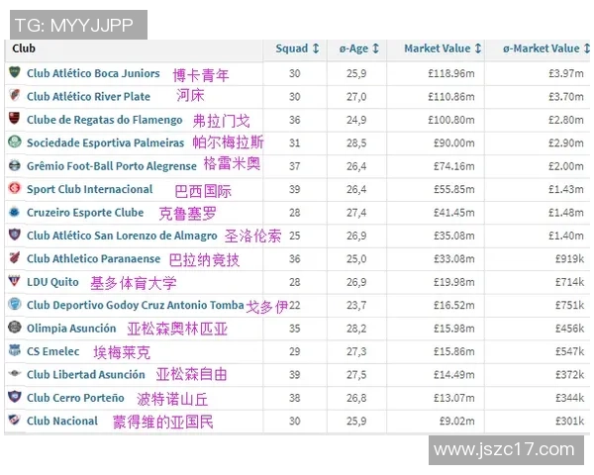Open Sport Club Internacional link
Viewport: 594px width, 475px height.
(x=90, y=189)
